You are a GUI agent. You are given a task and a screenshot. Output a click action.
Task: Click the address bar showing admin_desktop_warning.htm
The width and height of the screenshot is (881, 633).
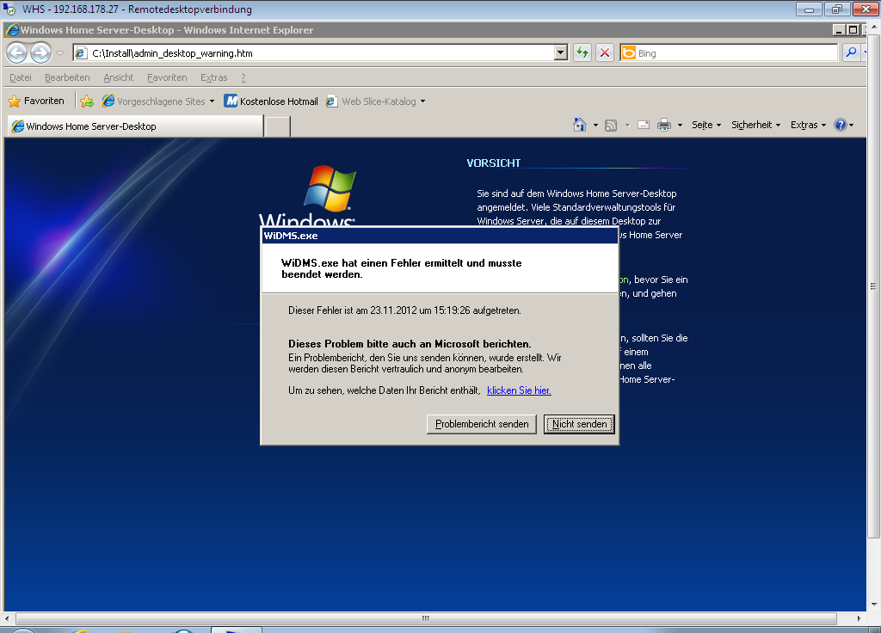(x=315, y=53)
